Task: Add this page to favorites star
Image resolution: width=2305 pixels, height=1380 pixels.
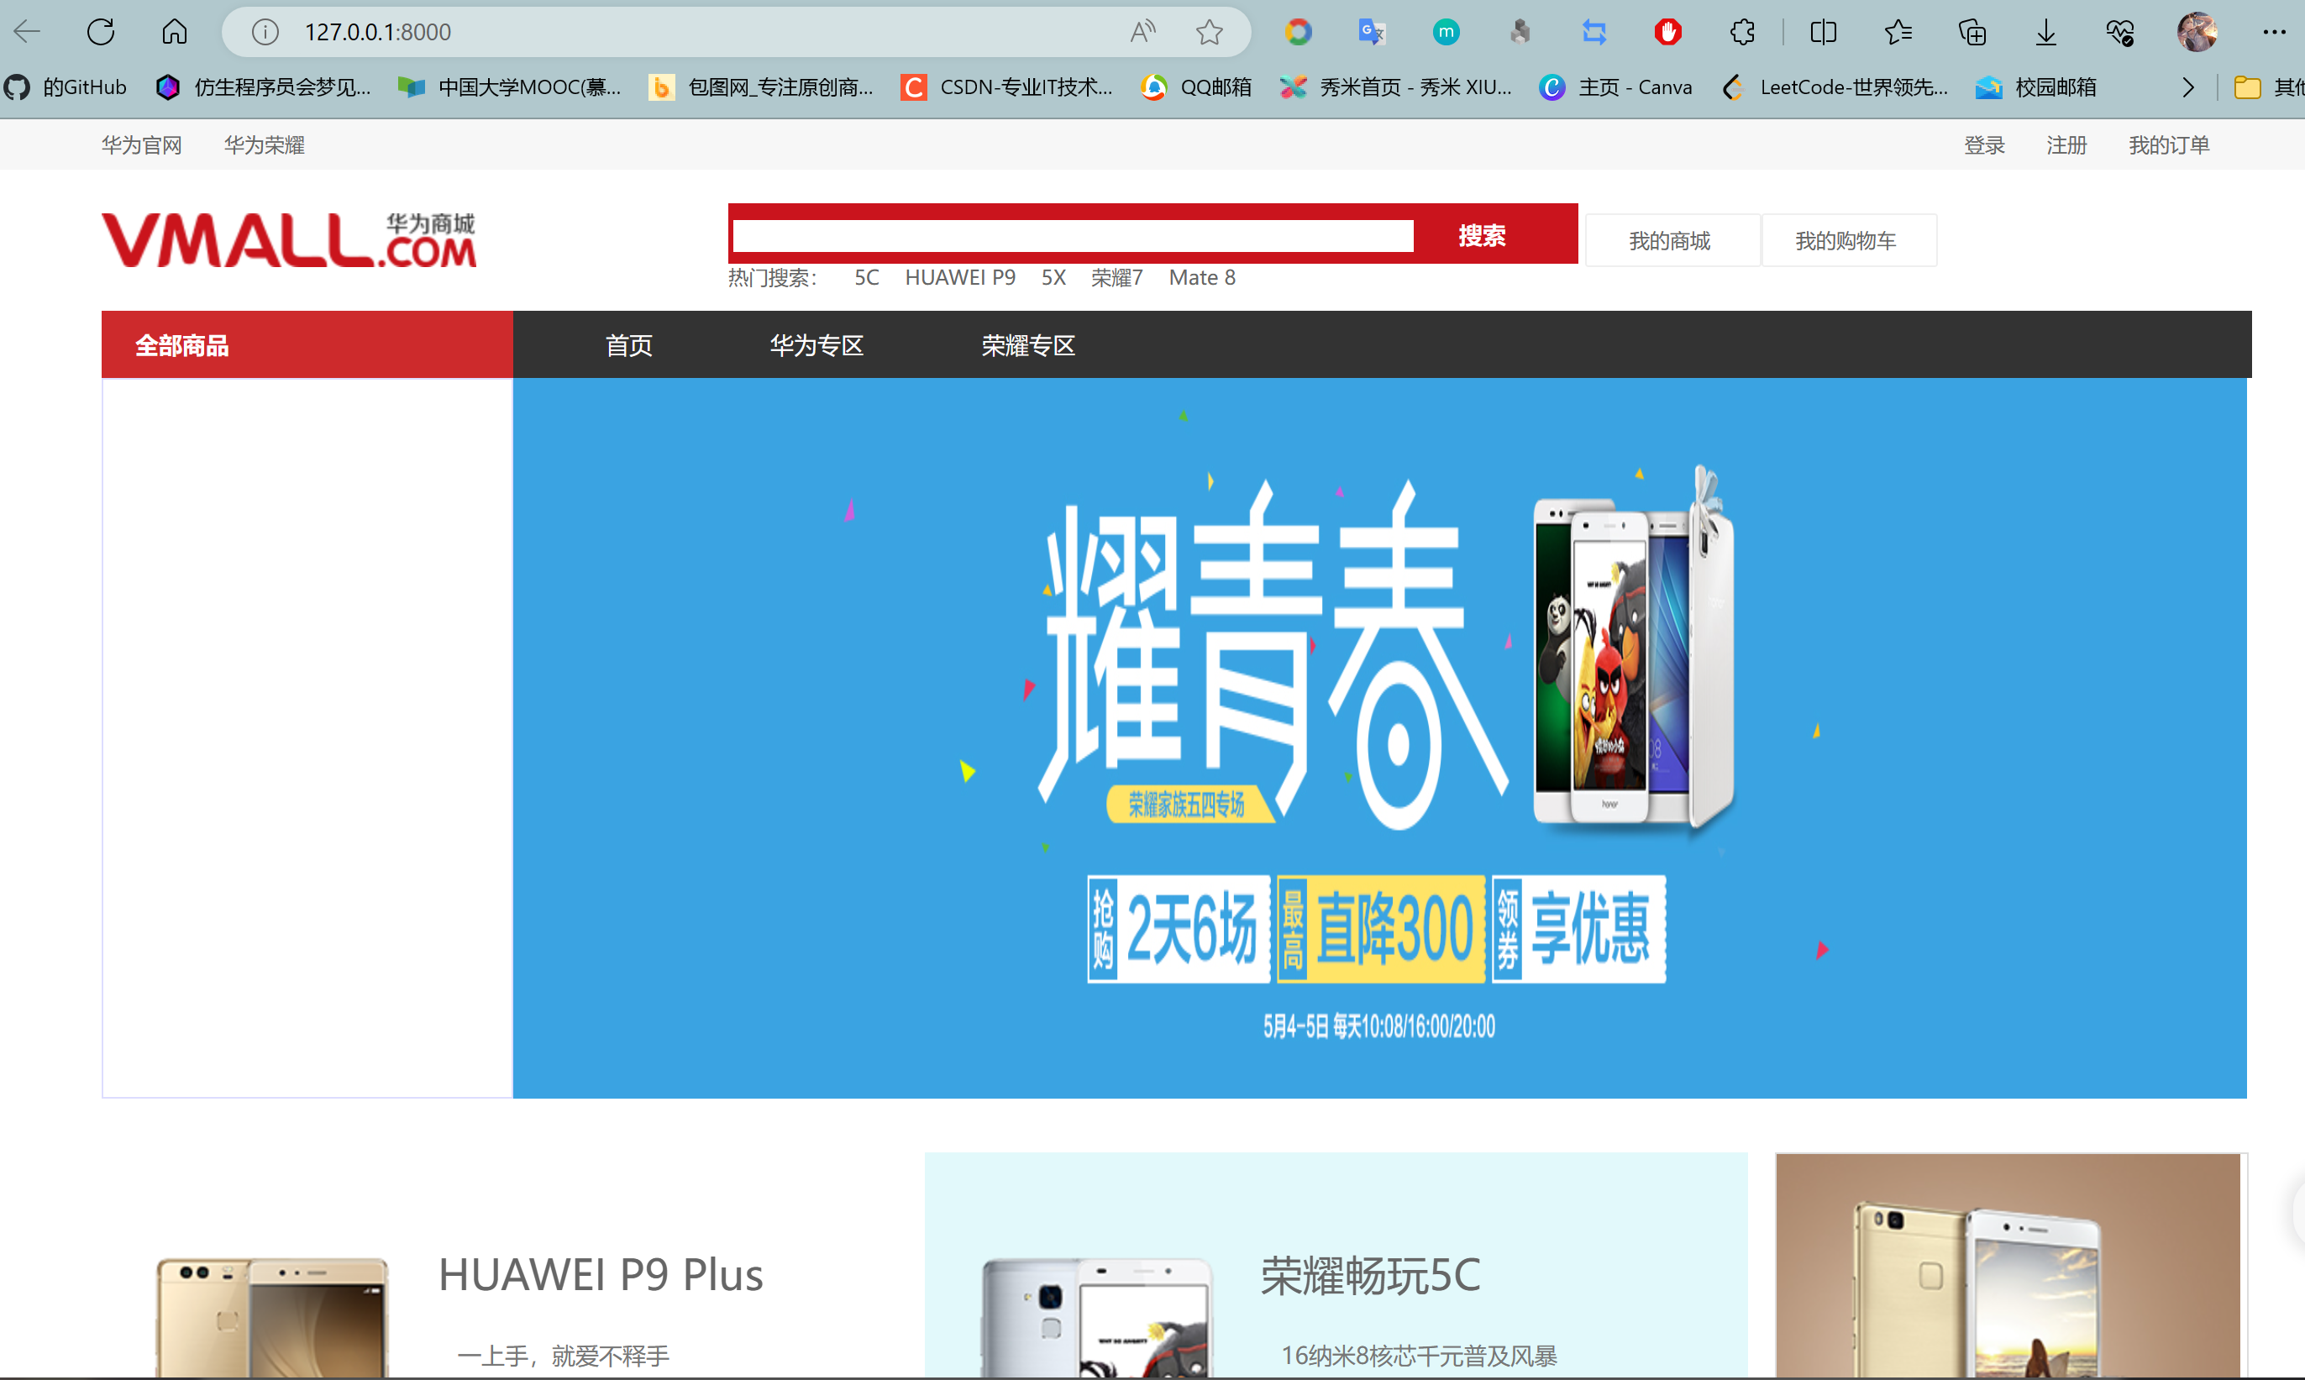Action: 1209,33
